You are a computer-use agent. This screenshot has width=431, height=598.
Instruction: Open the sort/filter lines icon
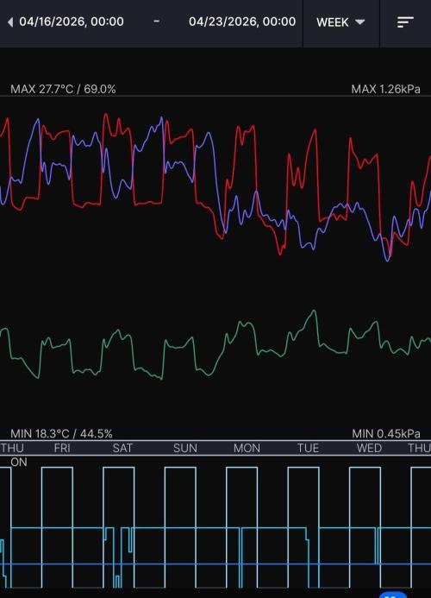(405, 22)
